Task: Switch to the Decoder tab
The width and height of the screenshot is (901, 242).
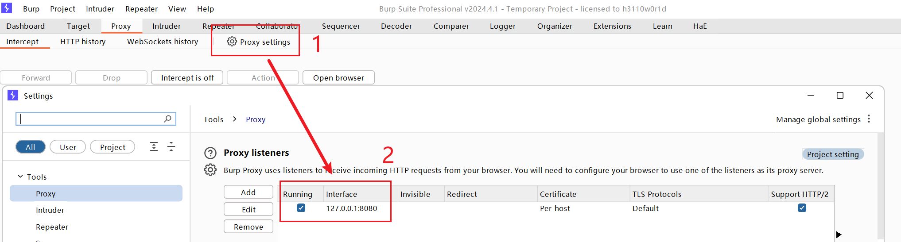Action: (x=396, y=26)
